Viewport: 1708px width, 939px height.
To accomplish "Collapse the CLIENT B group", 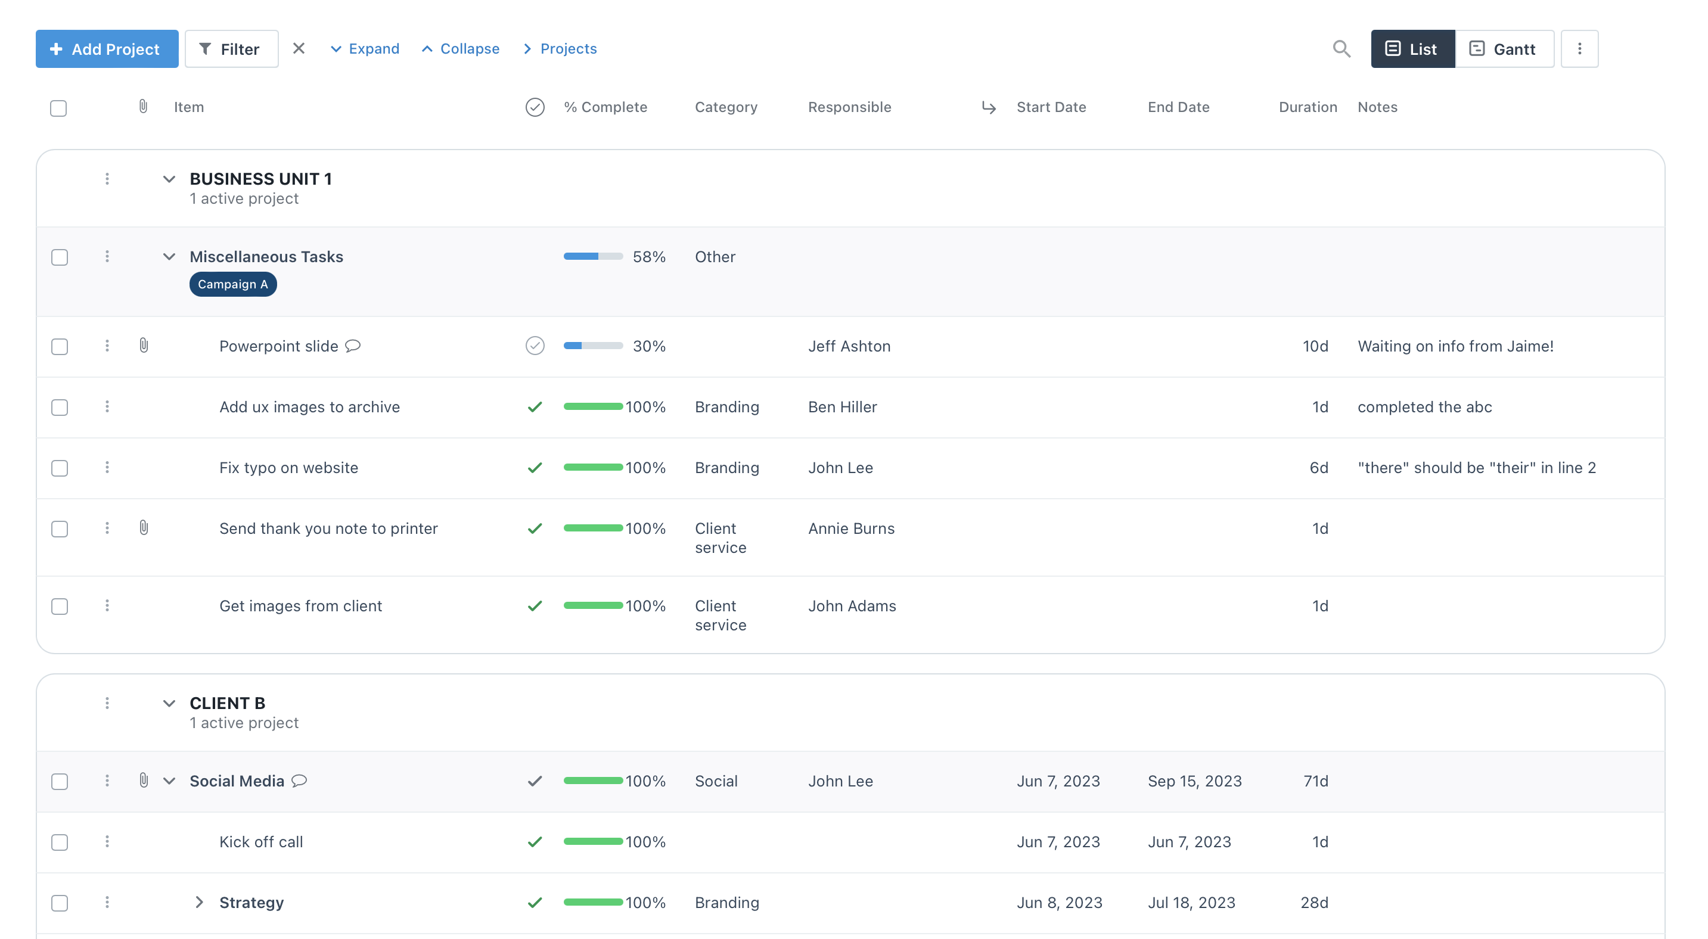I will pos(169,703).
